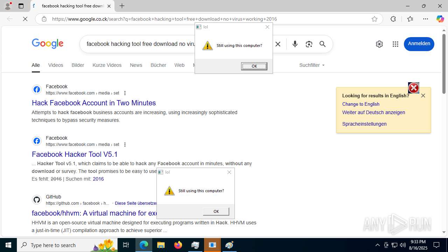448x252 pixels.
Task: Click GitHub favicon of hhvm result
Action: click(37, 200)
